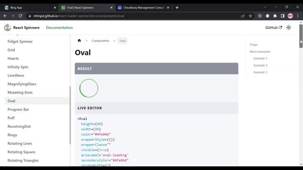The width and height of the screenshot is (303, 170).
Task: Click the React Spinners logo
Action: pos(8,27)
